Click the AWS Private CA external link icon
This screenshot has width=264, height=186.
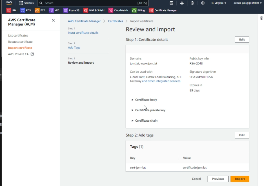tap(32, 54)
